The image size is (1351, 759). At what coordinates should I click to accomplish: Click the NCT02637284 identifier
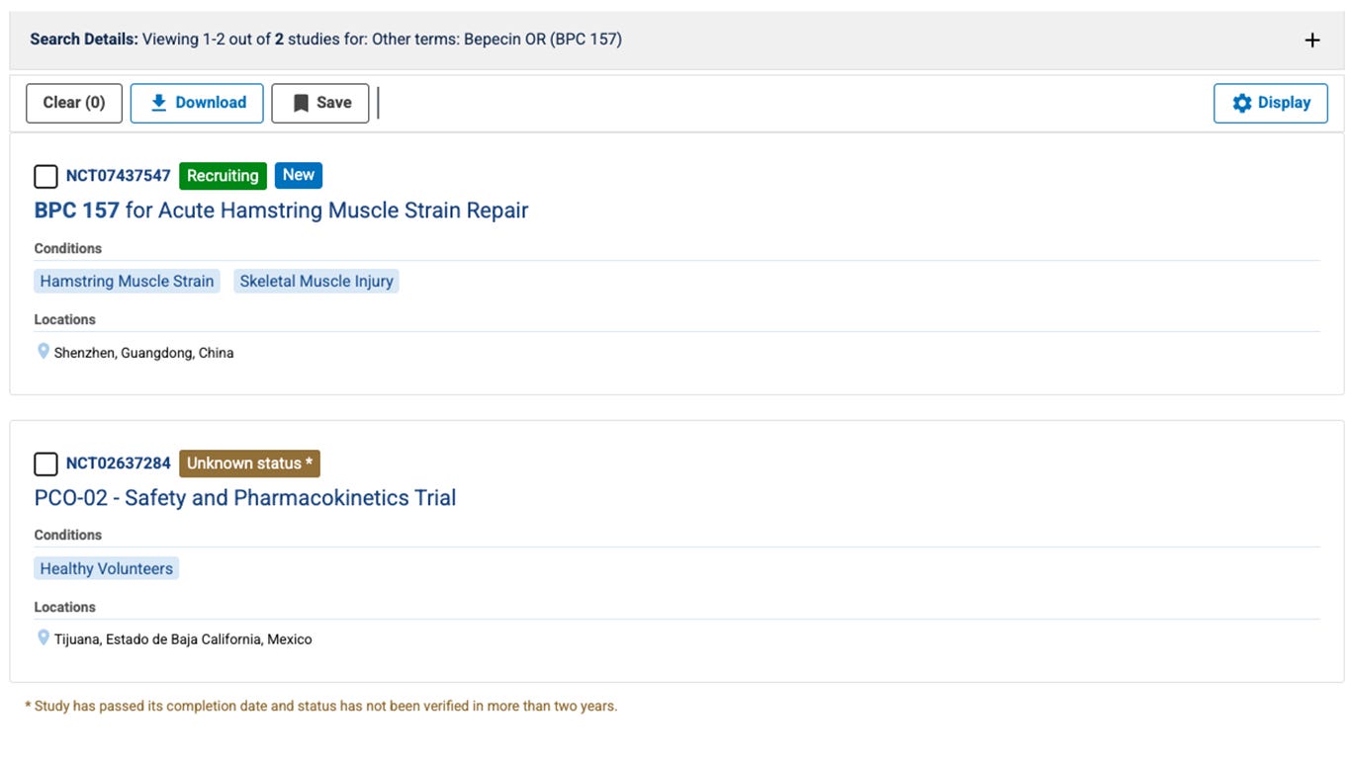[119, 464]
